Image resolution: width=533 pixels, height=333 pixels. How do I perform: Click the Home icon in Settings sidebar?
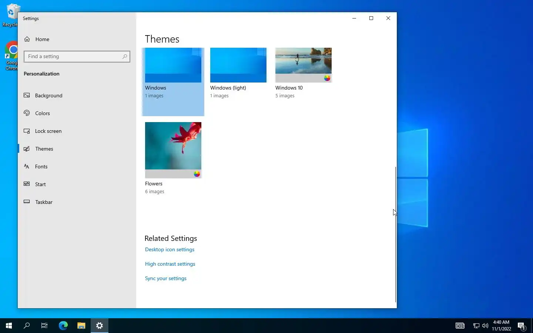click(x=27, y=39)
